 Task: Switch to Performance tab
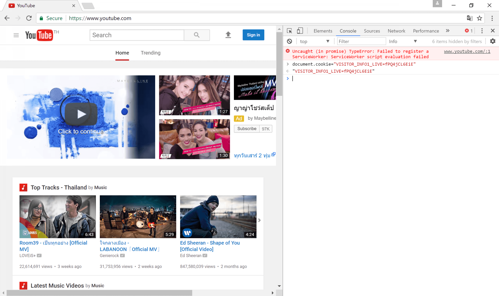click(426, 31)
